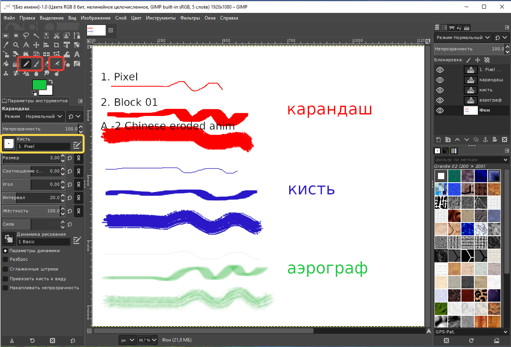Hide the аэрограф layer
511x347 pixels.
[x=440, y=100]
